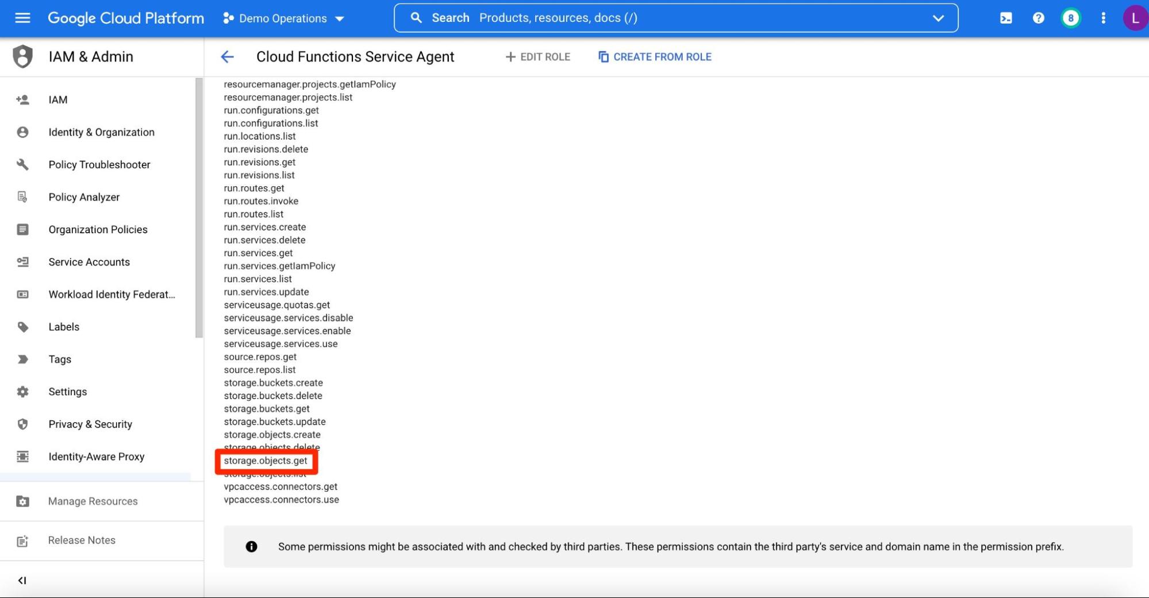
Task: Open the three-dot settings menu in header
Action: [1103, 18]
